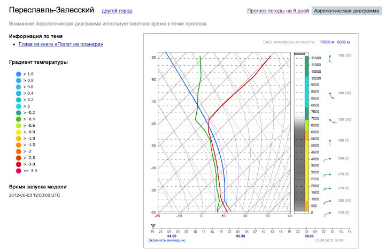The width and height of the screenshot is (385, 252).
Task: Click the '> 0.4' gradient color dot
Action: pos(18,93)
